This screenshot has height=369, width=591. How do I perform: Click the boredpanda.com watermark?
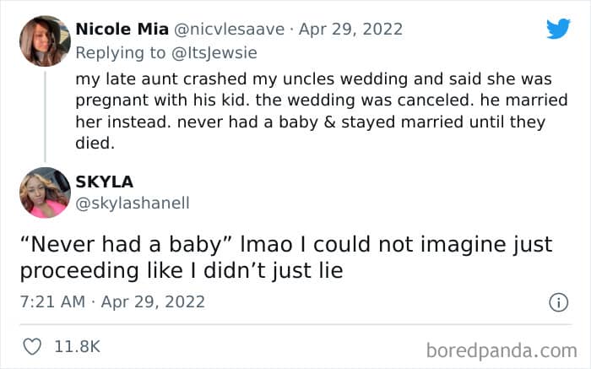(x=502, y=349)
